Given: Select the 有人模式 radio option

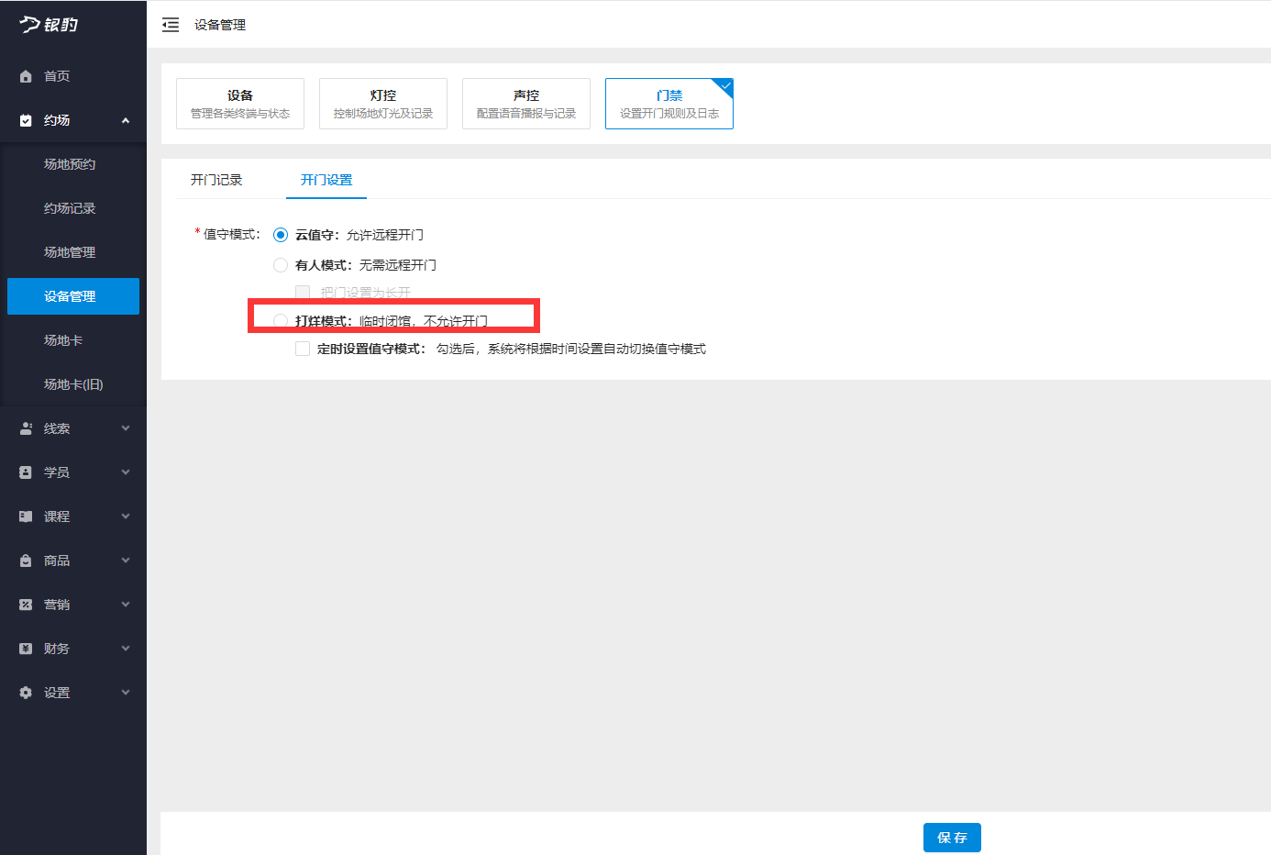Looking at the screenshot, I should 281,265.
